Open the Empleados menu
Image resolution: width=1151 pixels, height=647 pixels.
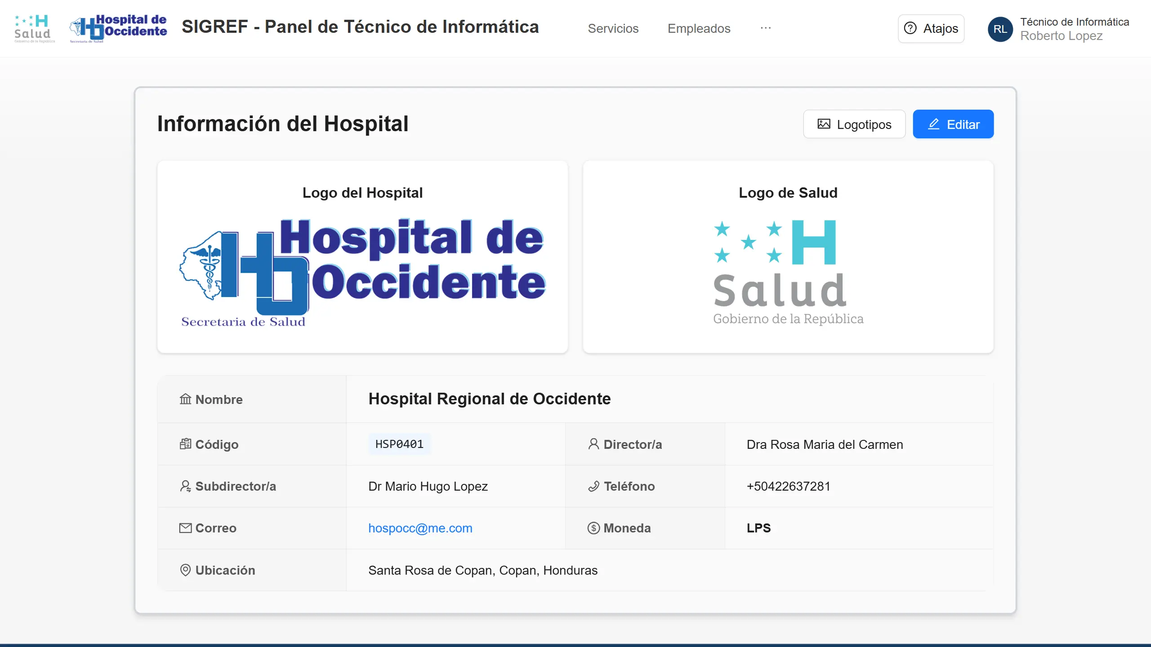[699, 28]
